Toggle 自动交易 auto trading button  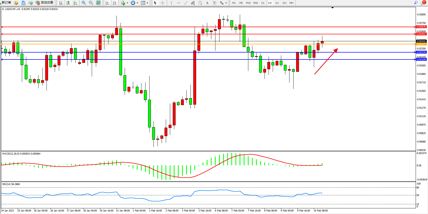(x=44, y=3)
